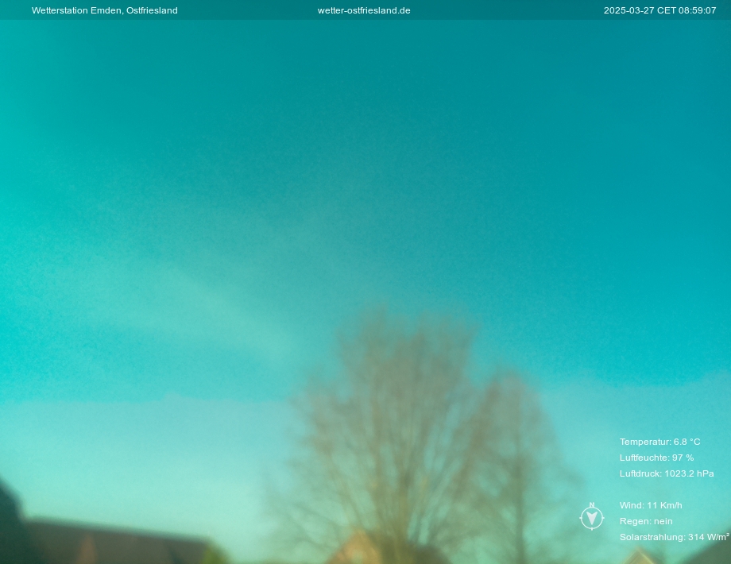Click the wind direction compass icon

(x=592, y=516)
